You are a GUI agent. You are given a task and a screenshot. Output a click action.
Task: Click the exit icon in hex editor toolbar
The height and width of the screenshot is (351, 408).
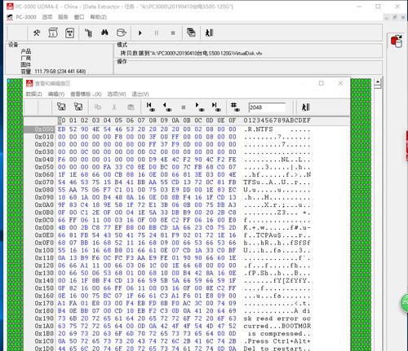coord(306,107)
